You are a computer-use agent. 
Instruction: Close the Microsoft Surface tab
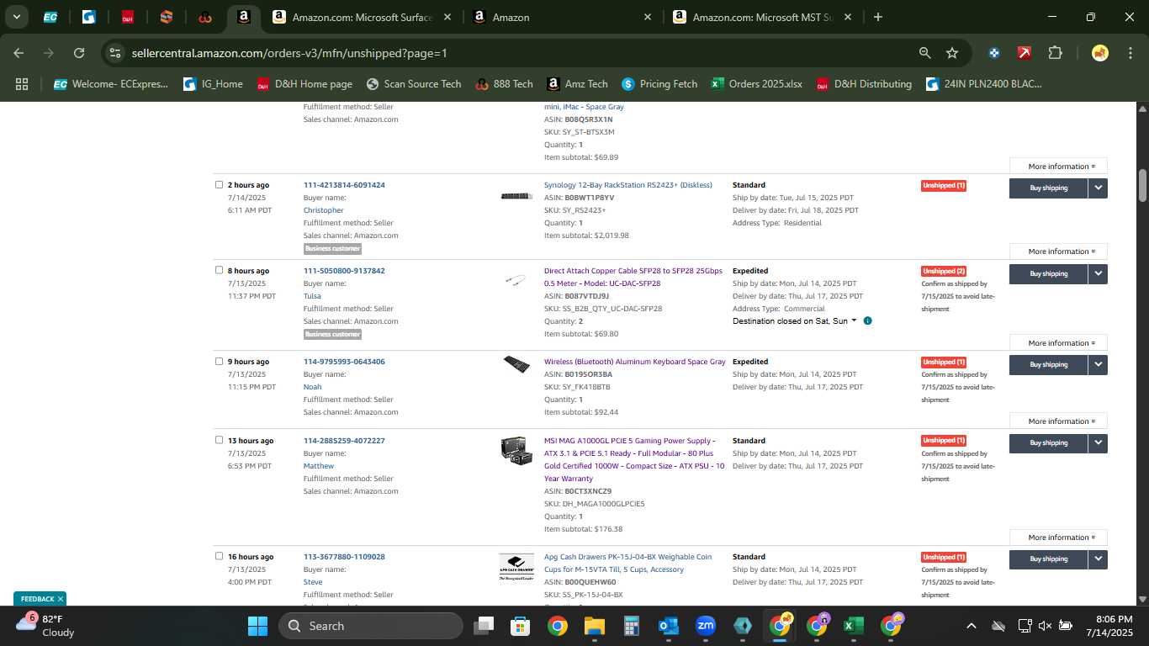coord(447,17)
